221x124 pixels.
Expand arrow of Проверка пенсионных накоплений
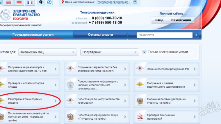pyautogui.click(x=195, y=117)
